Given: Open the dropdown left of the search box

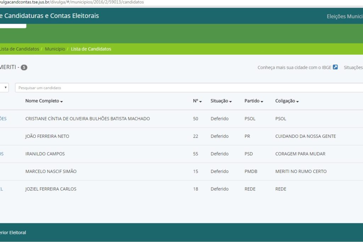Looking at the screenshot, I should [4, 88].
